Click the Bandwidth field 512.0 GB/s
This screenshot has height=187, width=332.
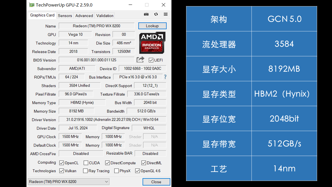[147, 111]
